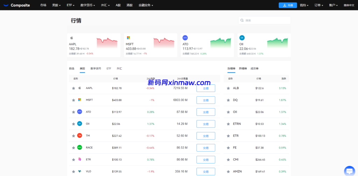This screenshot has width=358, height=176.
Task: Click the red TM icon
Action: pyautogui.click(x=80, y=136)
